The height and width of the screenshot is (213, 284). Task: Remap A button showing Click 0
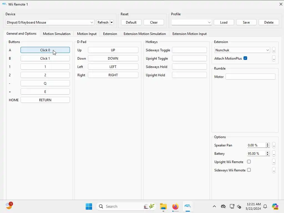click(x=45, y=50)
